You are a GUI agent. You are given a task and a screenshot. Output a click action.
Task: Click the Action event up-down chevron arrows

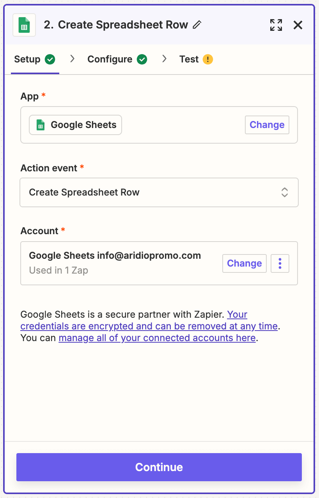(285, 192)
